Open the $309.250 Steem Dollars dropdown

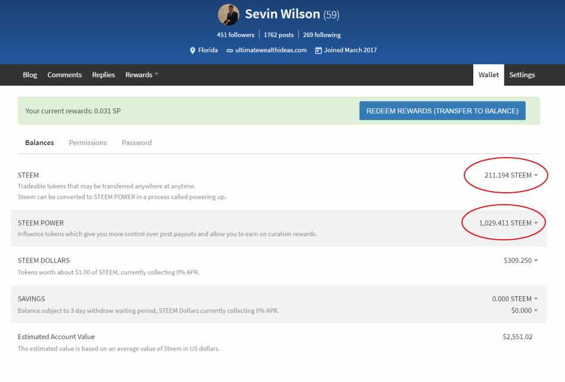521,260
